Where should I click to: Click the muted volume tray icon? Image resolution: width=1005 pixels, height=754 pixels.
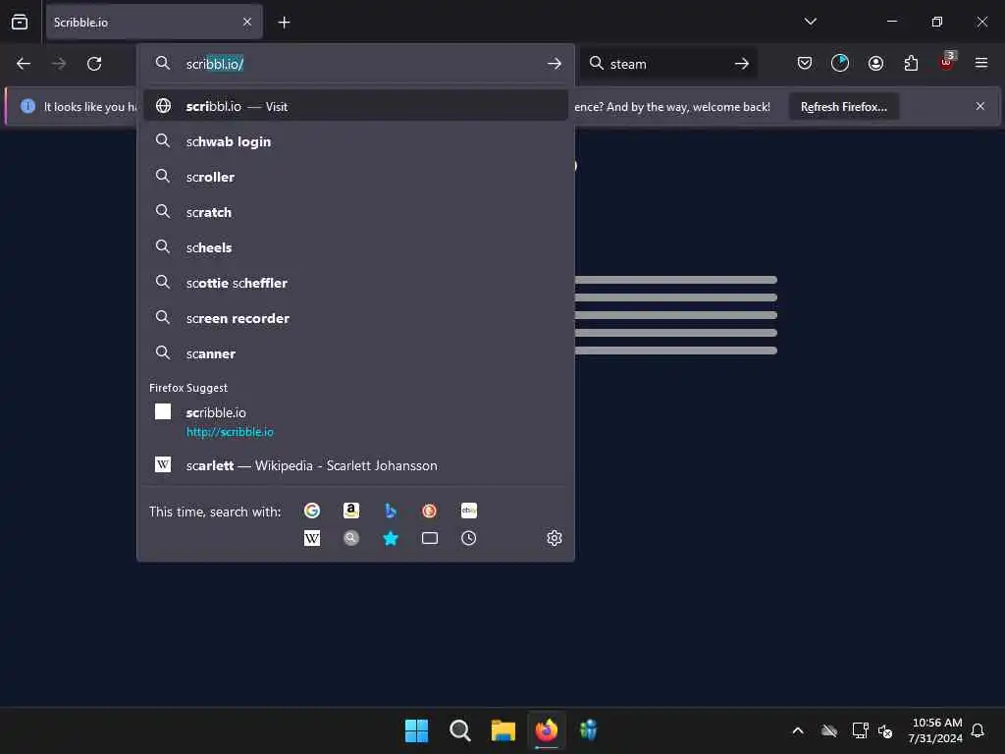point(885,730)
